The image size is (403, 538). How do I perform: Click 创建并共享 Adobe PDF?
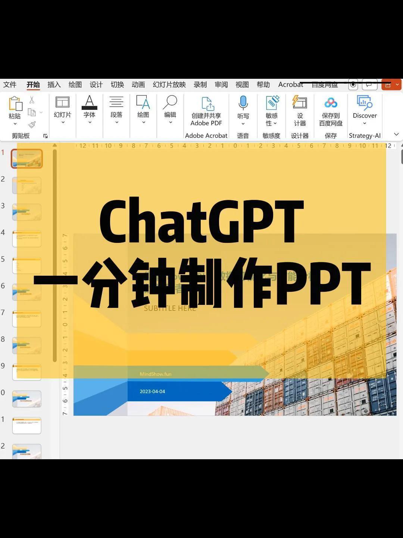(x=206, y=111)
